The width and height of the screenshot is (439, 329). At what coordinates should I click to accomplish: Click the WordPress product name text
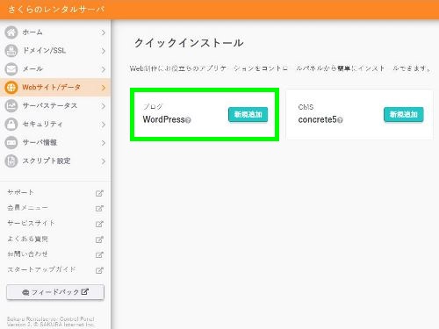[x=164, y=119]
